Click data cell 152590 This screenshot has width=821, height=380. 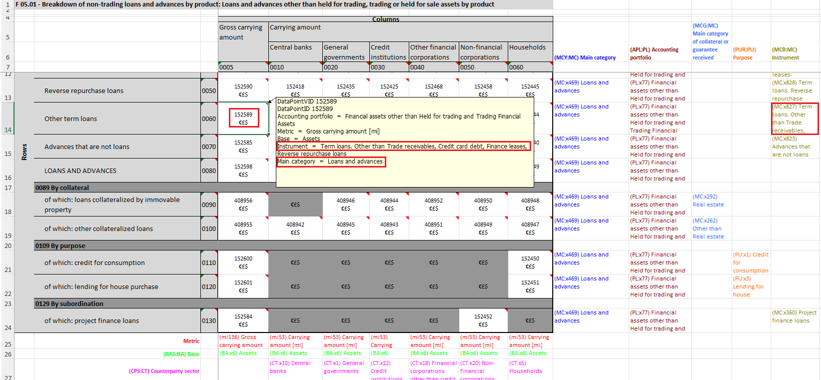click(x=243, y=90)
